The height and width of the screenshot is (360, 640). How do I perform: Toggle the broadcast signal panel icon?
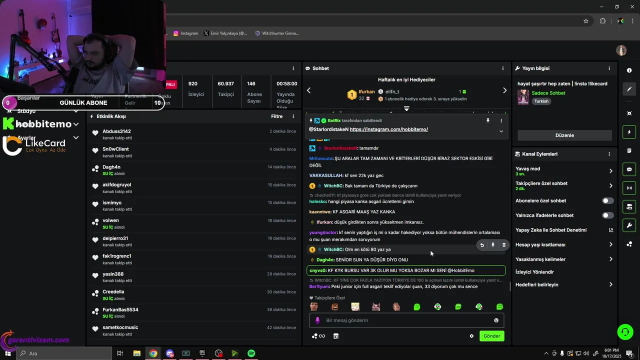click(x=629, y=188)
